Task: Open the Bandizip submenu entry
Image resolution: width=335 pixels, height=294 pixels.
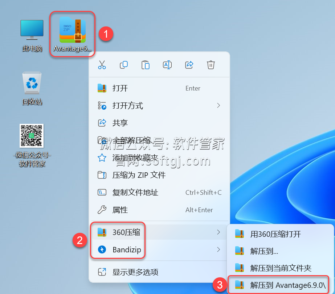Action: point(159,249)
